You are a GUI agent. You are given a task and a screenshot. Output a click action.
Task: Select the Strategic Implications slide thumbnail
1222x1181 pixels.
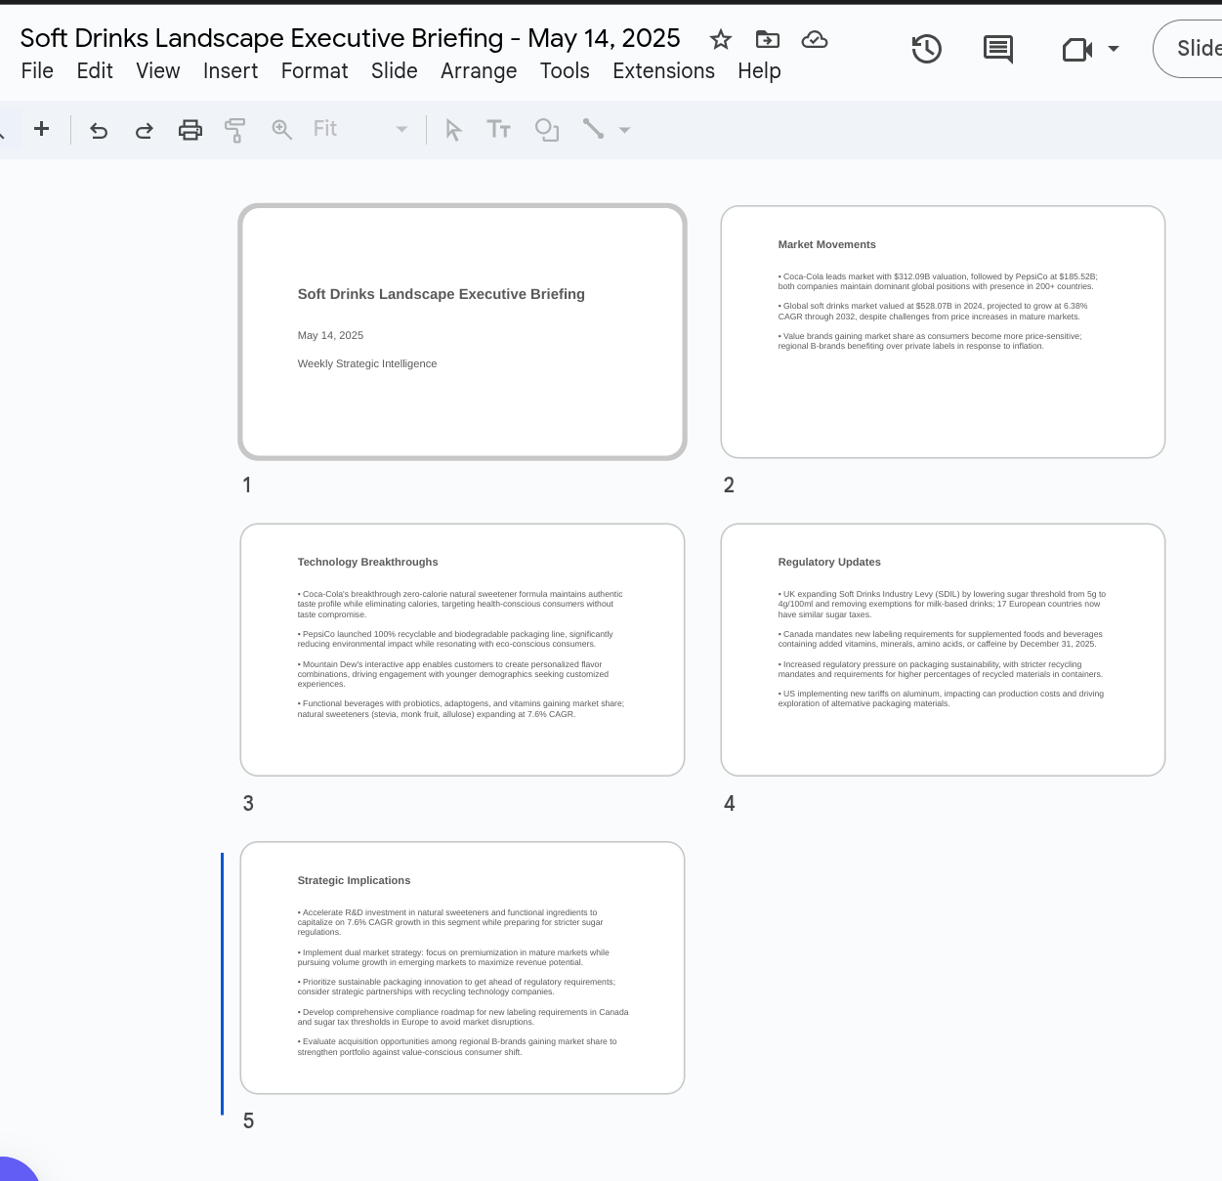tap(462, 967)
